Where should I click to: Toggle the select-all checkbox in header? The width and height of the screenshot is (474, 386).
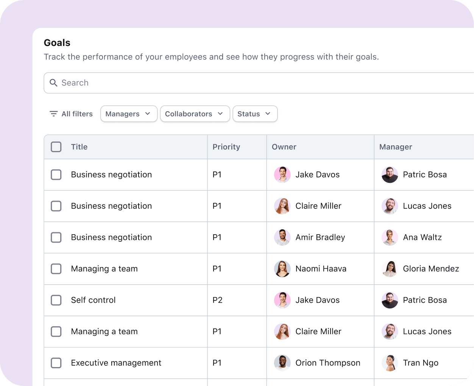(x=56, y=147)
